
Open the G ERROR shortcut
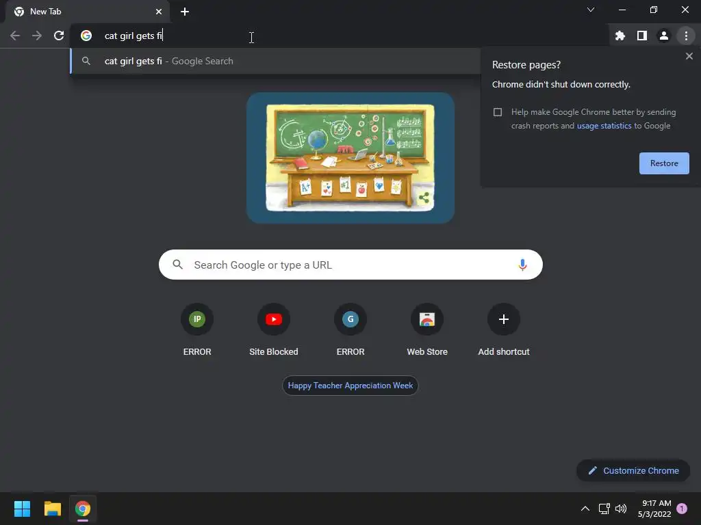point(350,330)
